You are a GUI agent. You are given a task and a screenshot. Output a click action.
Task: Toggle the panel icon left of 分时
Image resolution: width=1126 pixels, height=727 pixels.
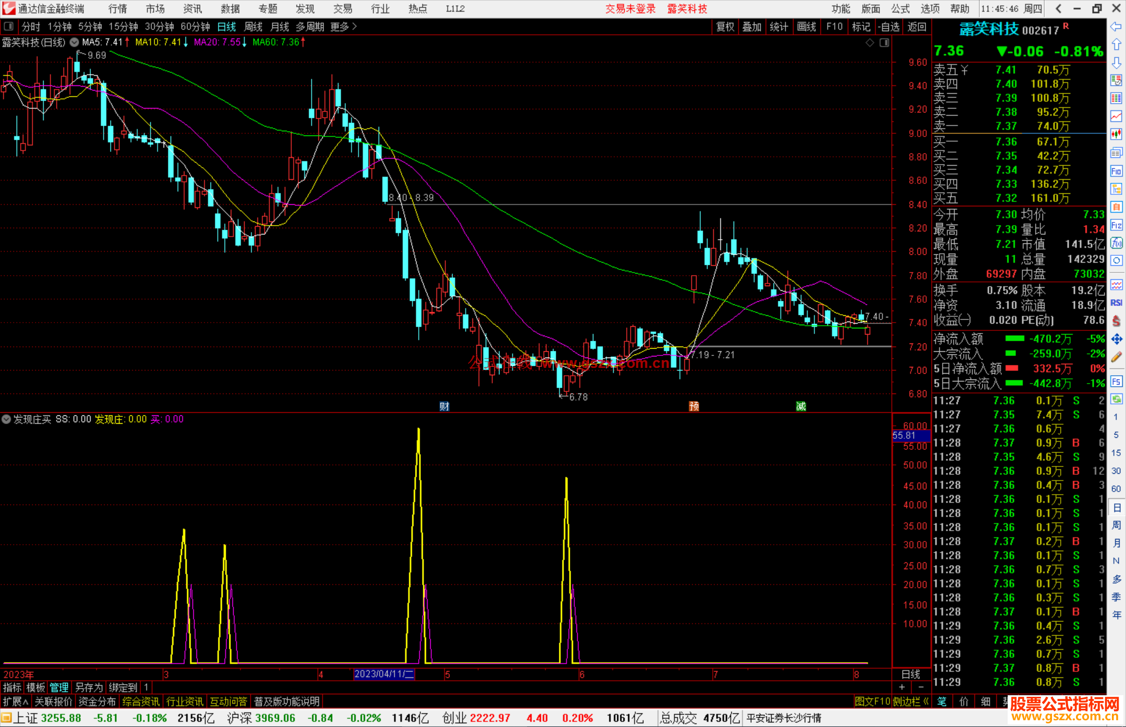8,26
